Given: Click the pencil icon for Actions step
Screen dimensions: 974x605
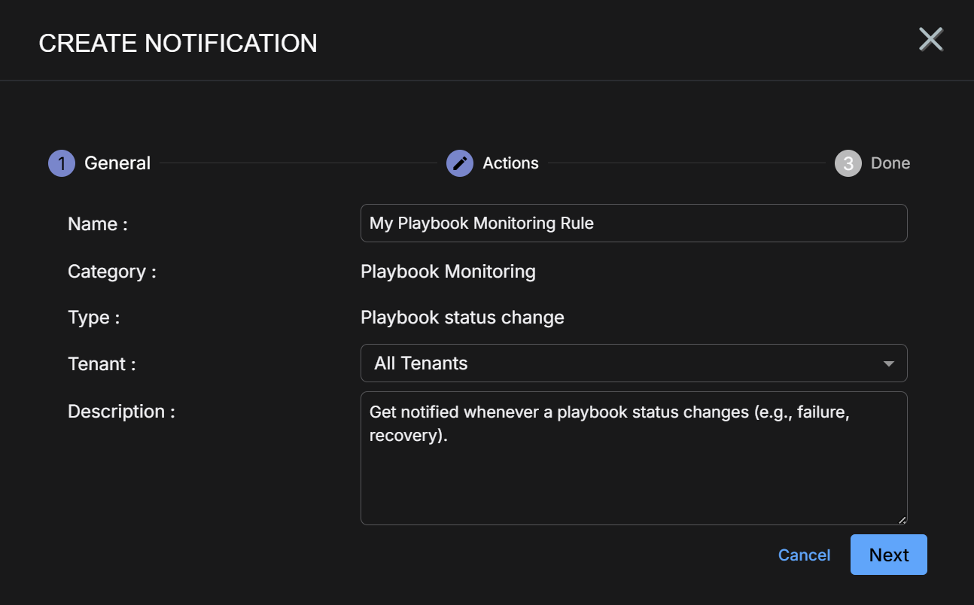Looking at the screenshot, I should [x=460, y=163].
